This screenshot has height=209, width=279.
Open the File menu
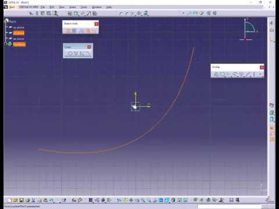click(x=42, y=7)
